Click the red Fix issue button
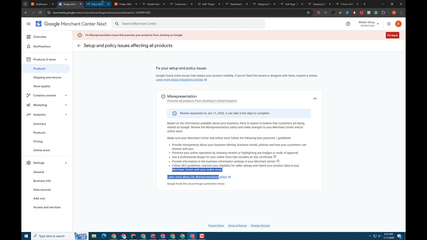This screenshot has width=427, height=240. tap(392, 35)
